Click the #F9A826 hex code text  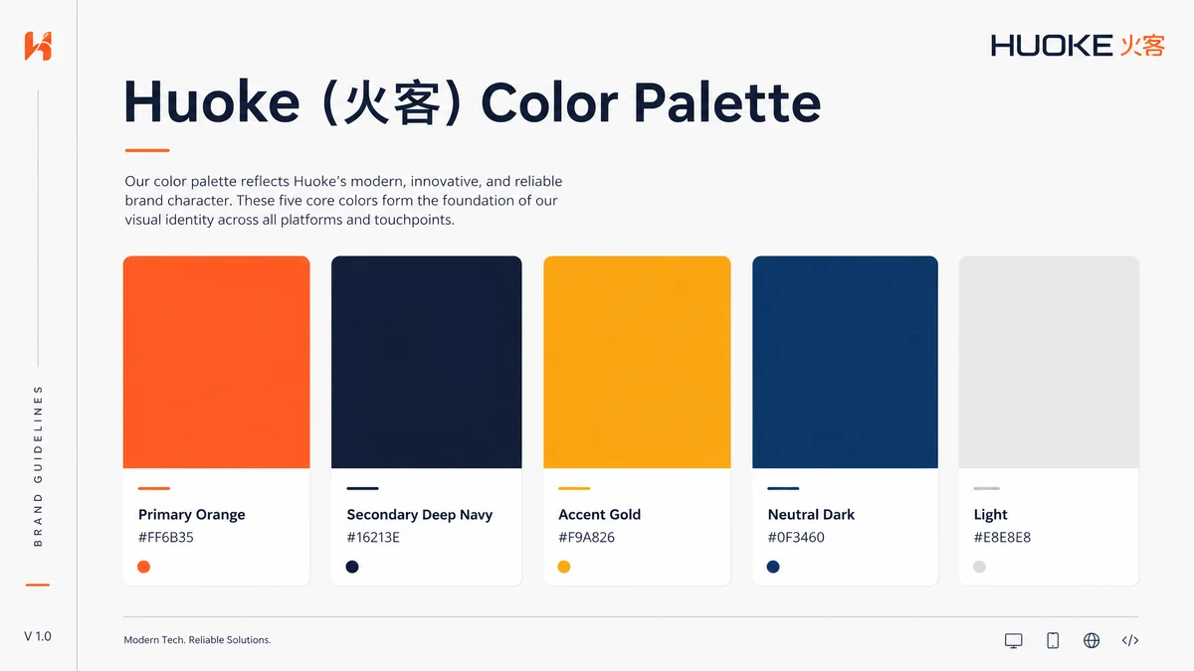(x=586, y=538)
